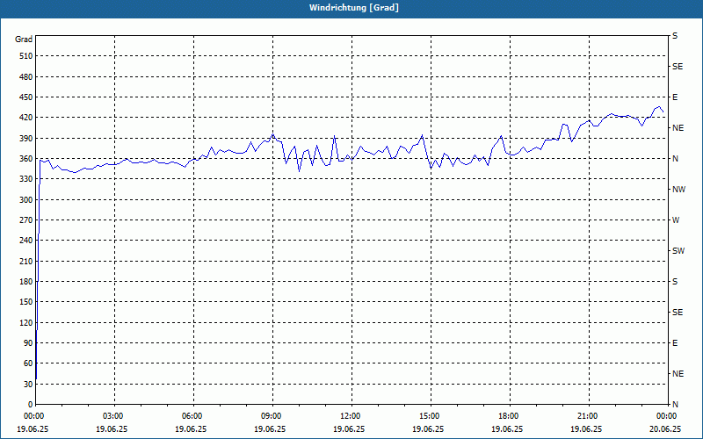
Task: Click the 510 y-axis value
Action: click(x=26, y=56)
